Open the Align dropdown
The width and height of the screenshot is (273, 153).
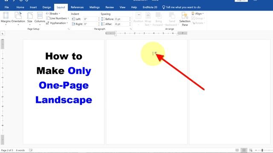point(197,14)
